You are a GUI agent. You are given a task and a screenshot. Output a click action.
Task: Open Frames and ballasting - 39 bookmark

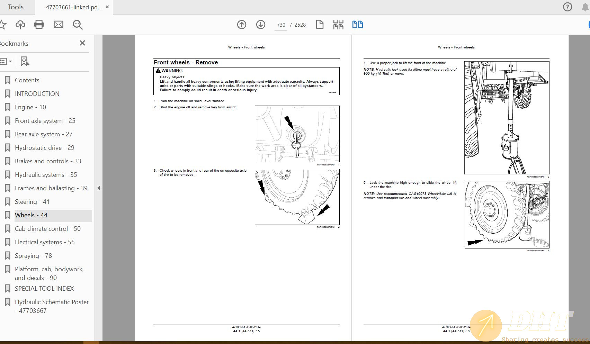point(51,188)
